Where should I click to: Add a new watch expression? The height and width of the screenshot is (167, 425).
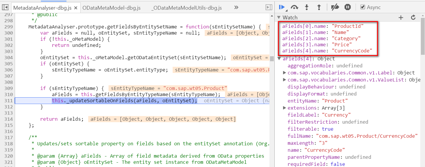click(401, 18)
